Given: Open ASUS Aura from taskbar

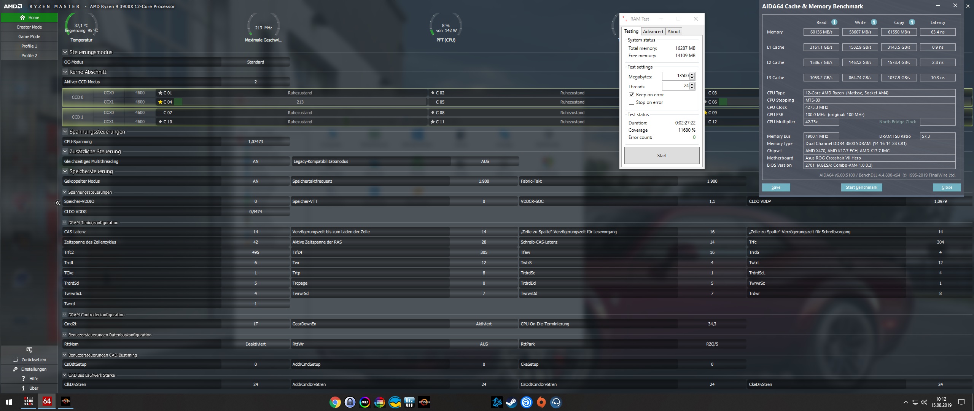Looking at the screenshot, I should tap(364, 402).
